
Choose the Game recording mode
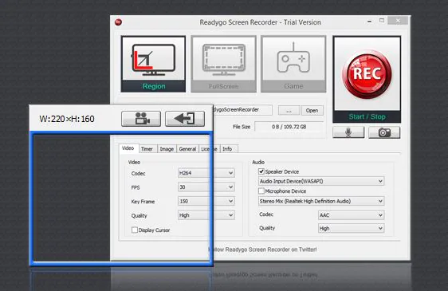(x=293, y=64)
